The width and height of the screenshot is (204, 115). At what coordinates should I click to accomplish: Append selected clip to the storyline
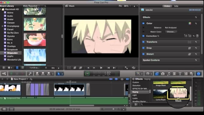pyautogui.click(x=49, y=74)
